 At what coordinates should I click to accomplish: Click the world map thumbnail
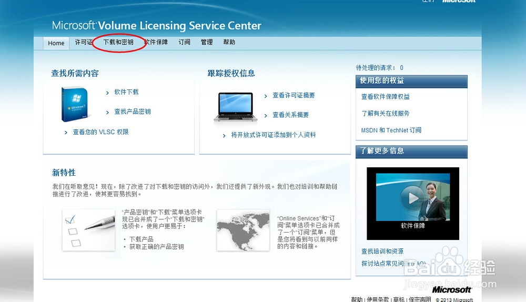pyautogui.click(x=243, y=230)
